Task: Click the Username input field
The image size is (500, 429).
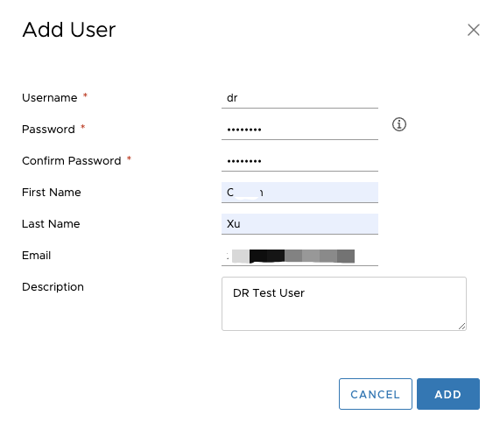Action: [x=299, y=98]
